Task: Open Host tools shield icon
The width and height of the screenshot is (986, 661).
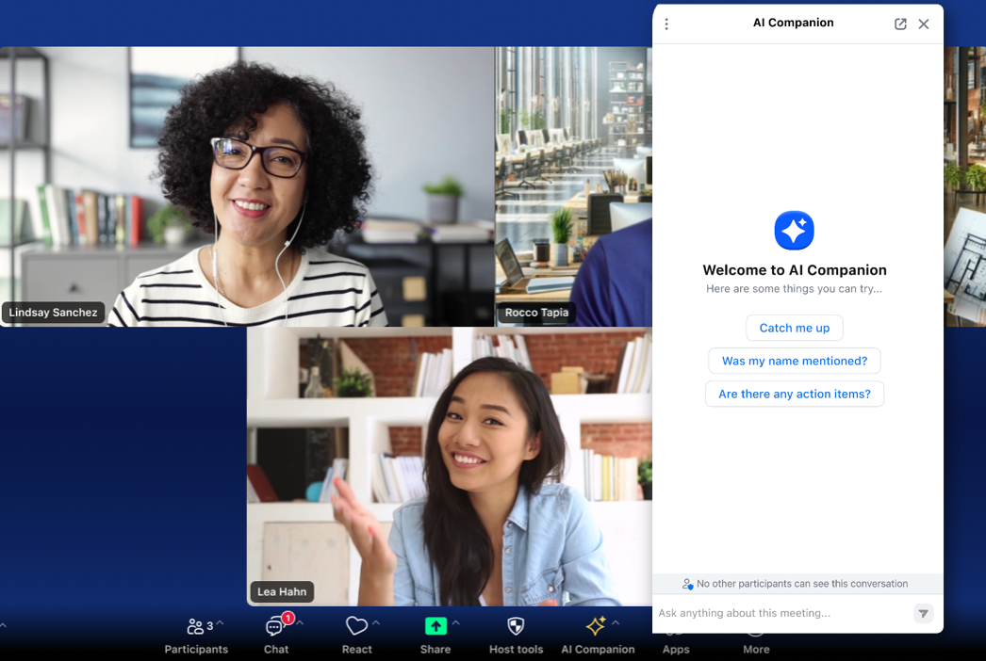Action: tap(516, 626)
